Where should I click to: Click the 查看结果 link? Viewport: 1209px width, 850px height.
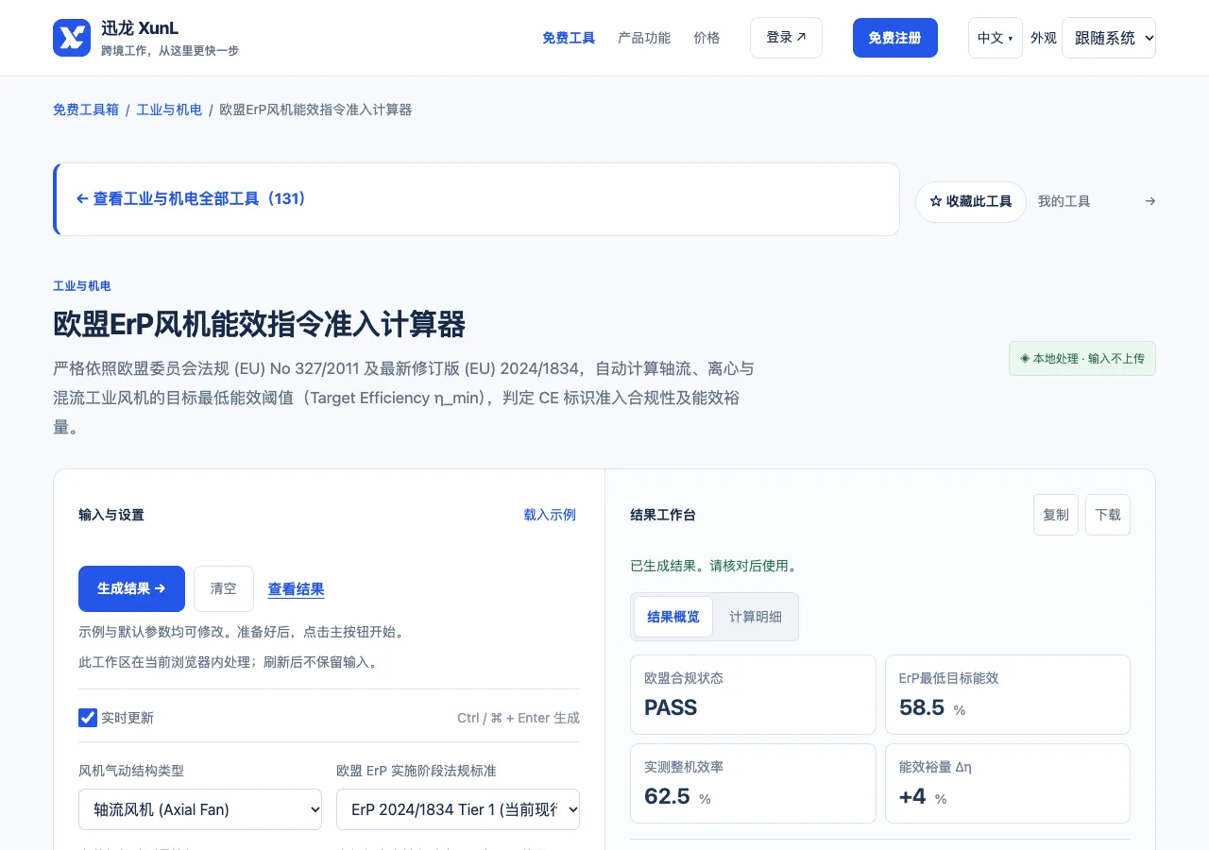296,589
